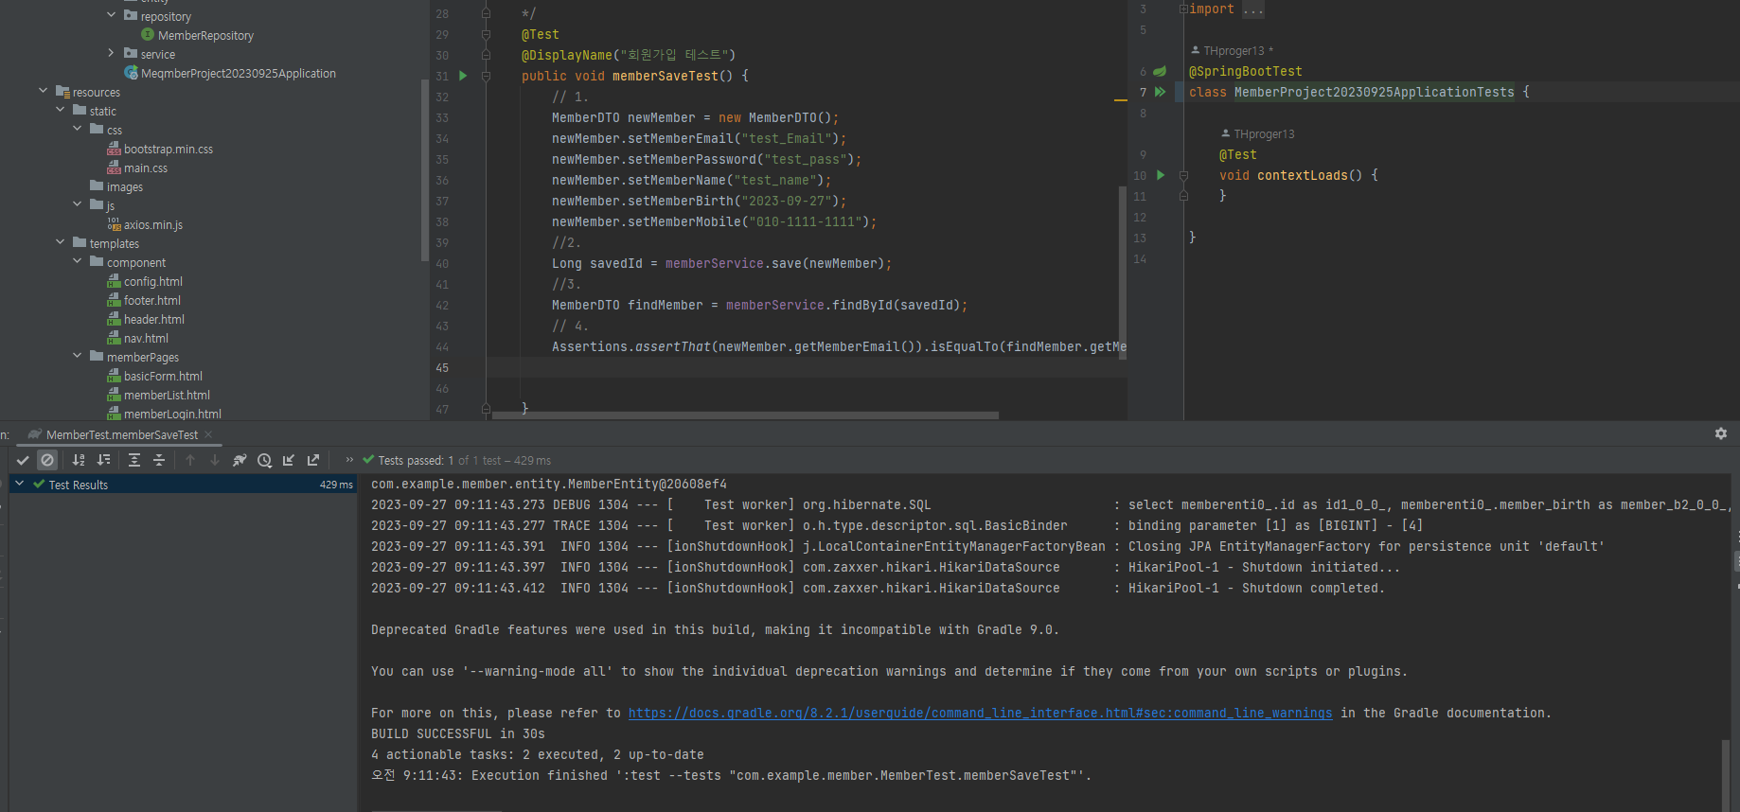Close the MemberTest.memberSaveTest run tab
This screenshot has height=812, width=1740.
coord(208,435)
